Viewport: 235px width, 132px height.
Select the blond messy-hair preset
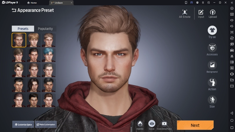pos(34,40)
